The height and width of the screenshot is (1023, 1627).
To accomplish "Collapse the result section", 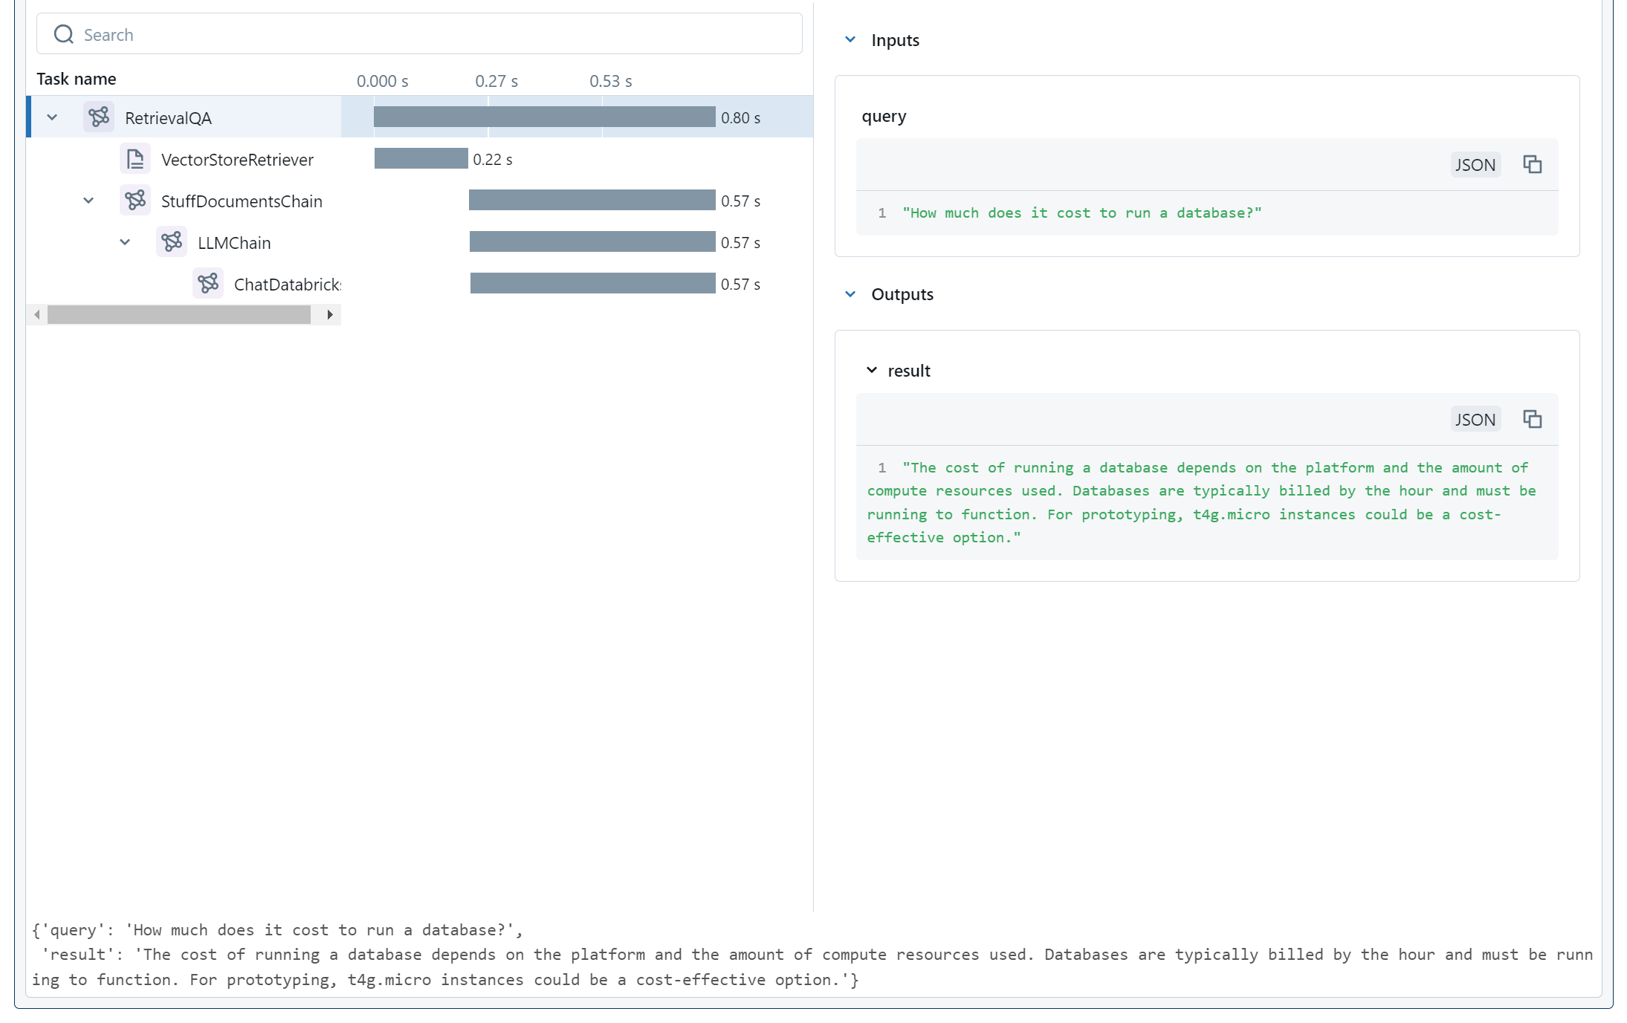I will 873,369.
